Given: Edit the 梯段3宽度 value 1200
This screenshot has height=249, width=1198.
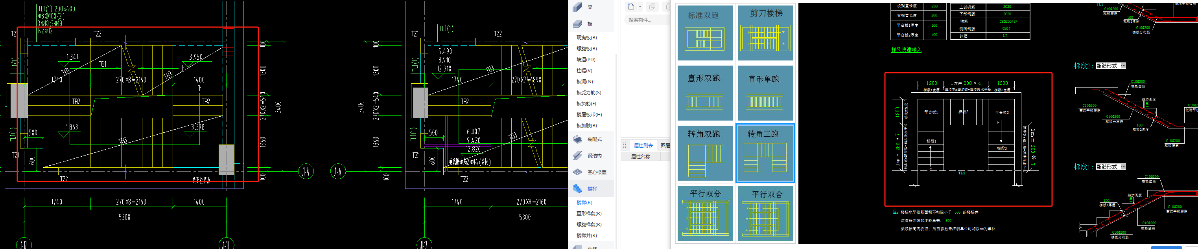Looking at the screenshot, I should click(x=1002, y=83).
